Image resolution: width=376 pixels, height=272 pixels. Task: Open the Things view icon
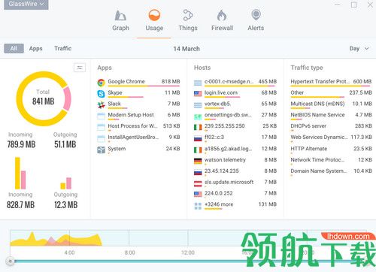[188, 15]
